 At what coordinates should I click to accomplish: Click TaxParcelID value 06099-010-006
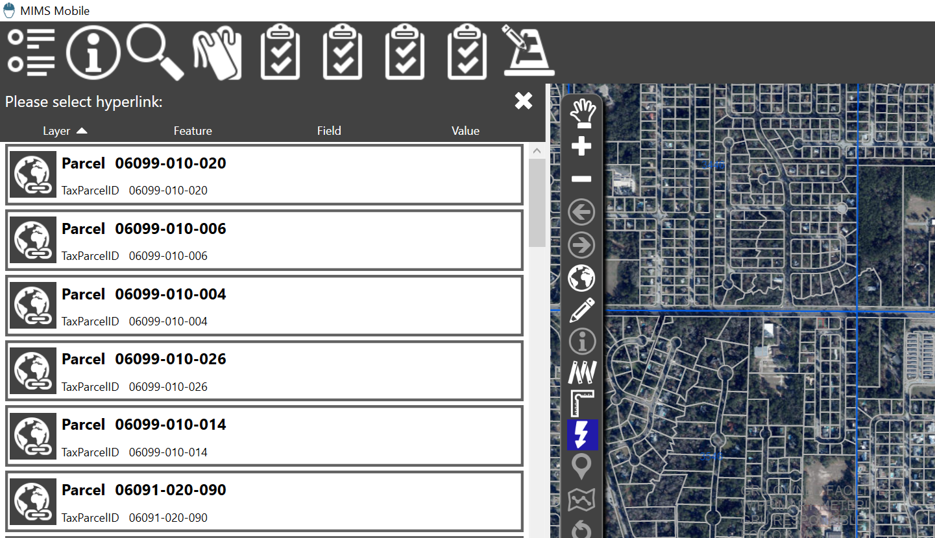[x=168, y=256]
